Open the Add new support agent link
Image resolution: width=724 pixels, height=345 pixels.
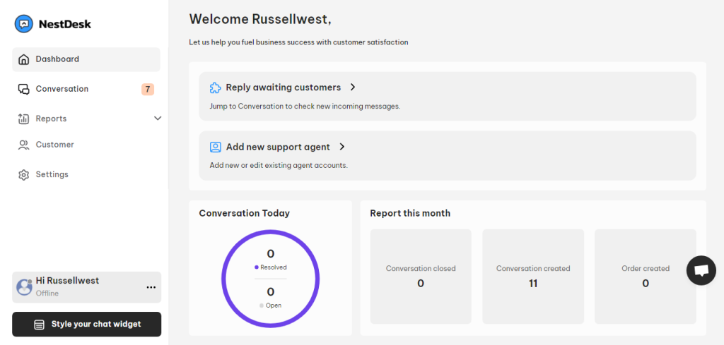click(x=278, y=147)
